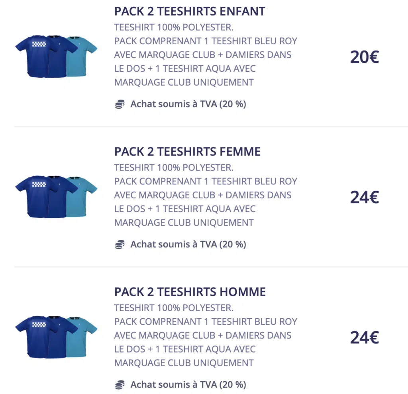
Task: Click "TEESHIRT 100% POLYESTER" line in Femme pack
Action: [174, 168]
